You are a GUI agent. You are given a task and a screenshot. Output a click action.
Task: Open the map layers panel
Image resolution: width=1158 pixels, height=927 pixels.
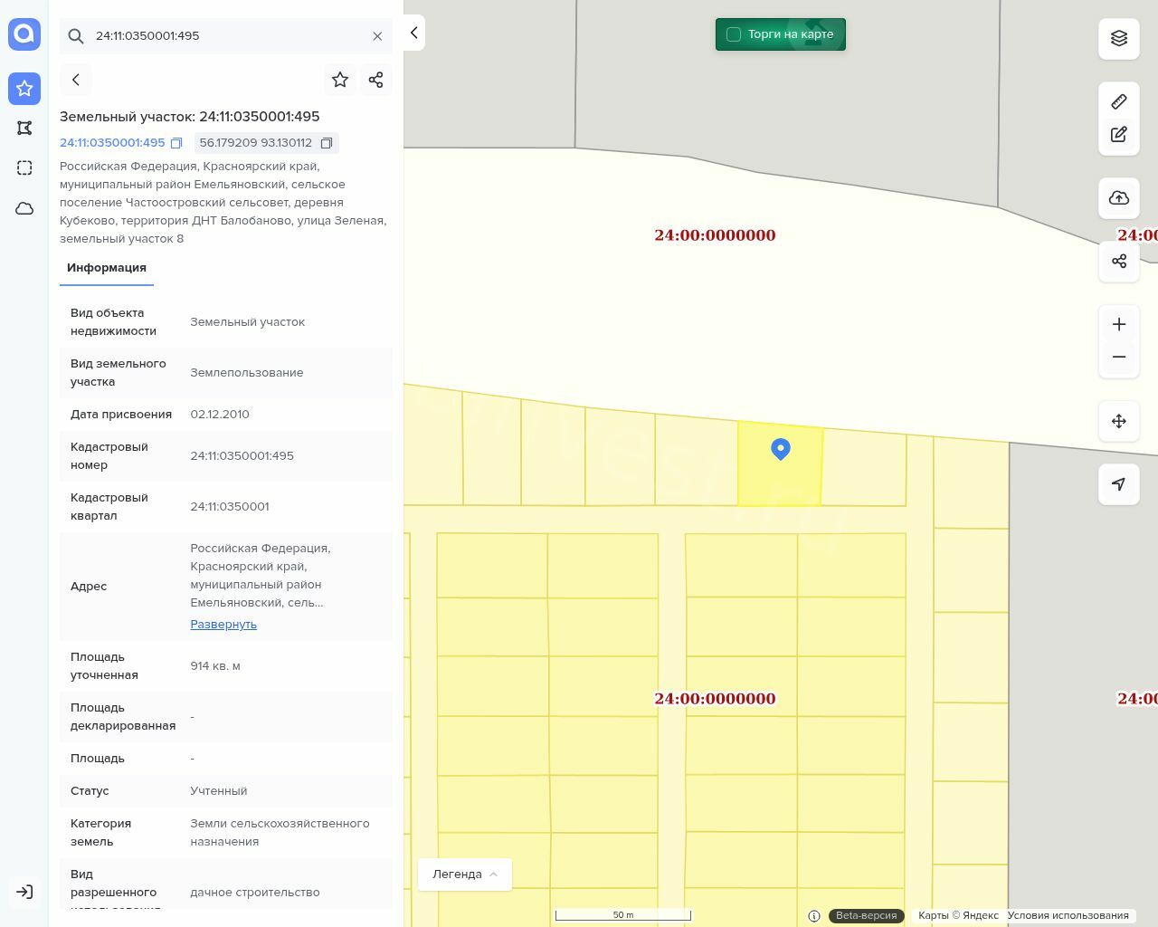click(1119, 38)
